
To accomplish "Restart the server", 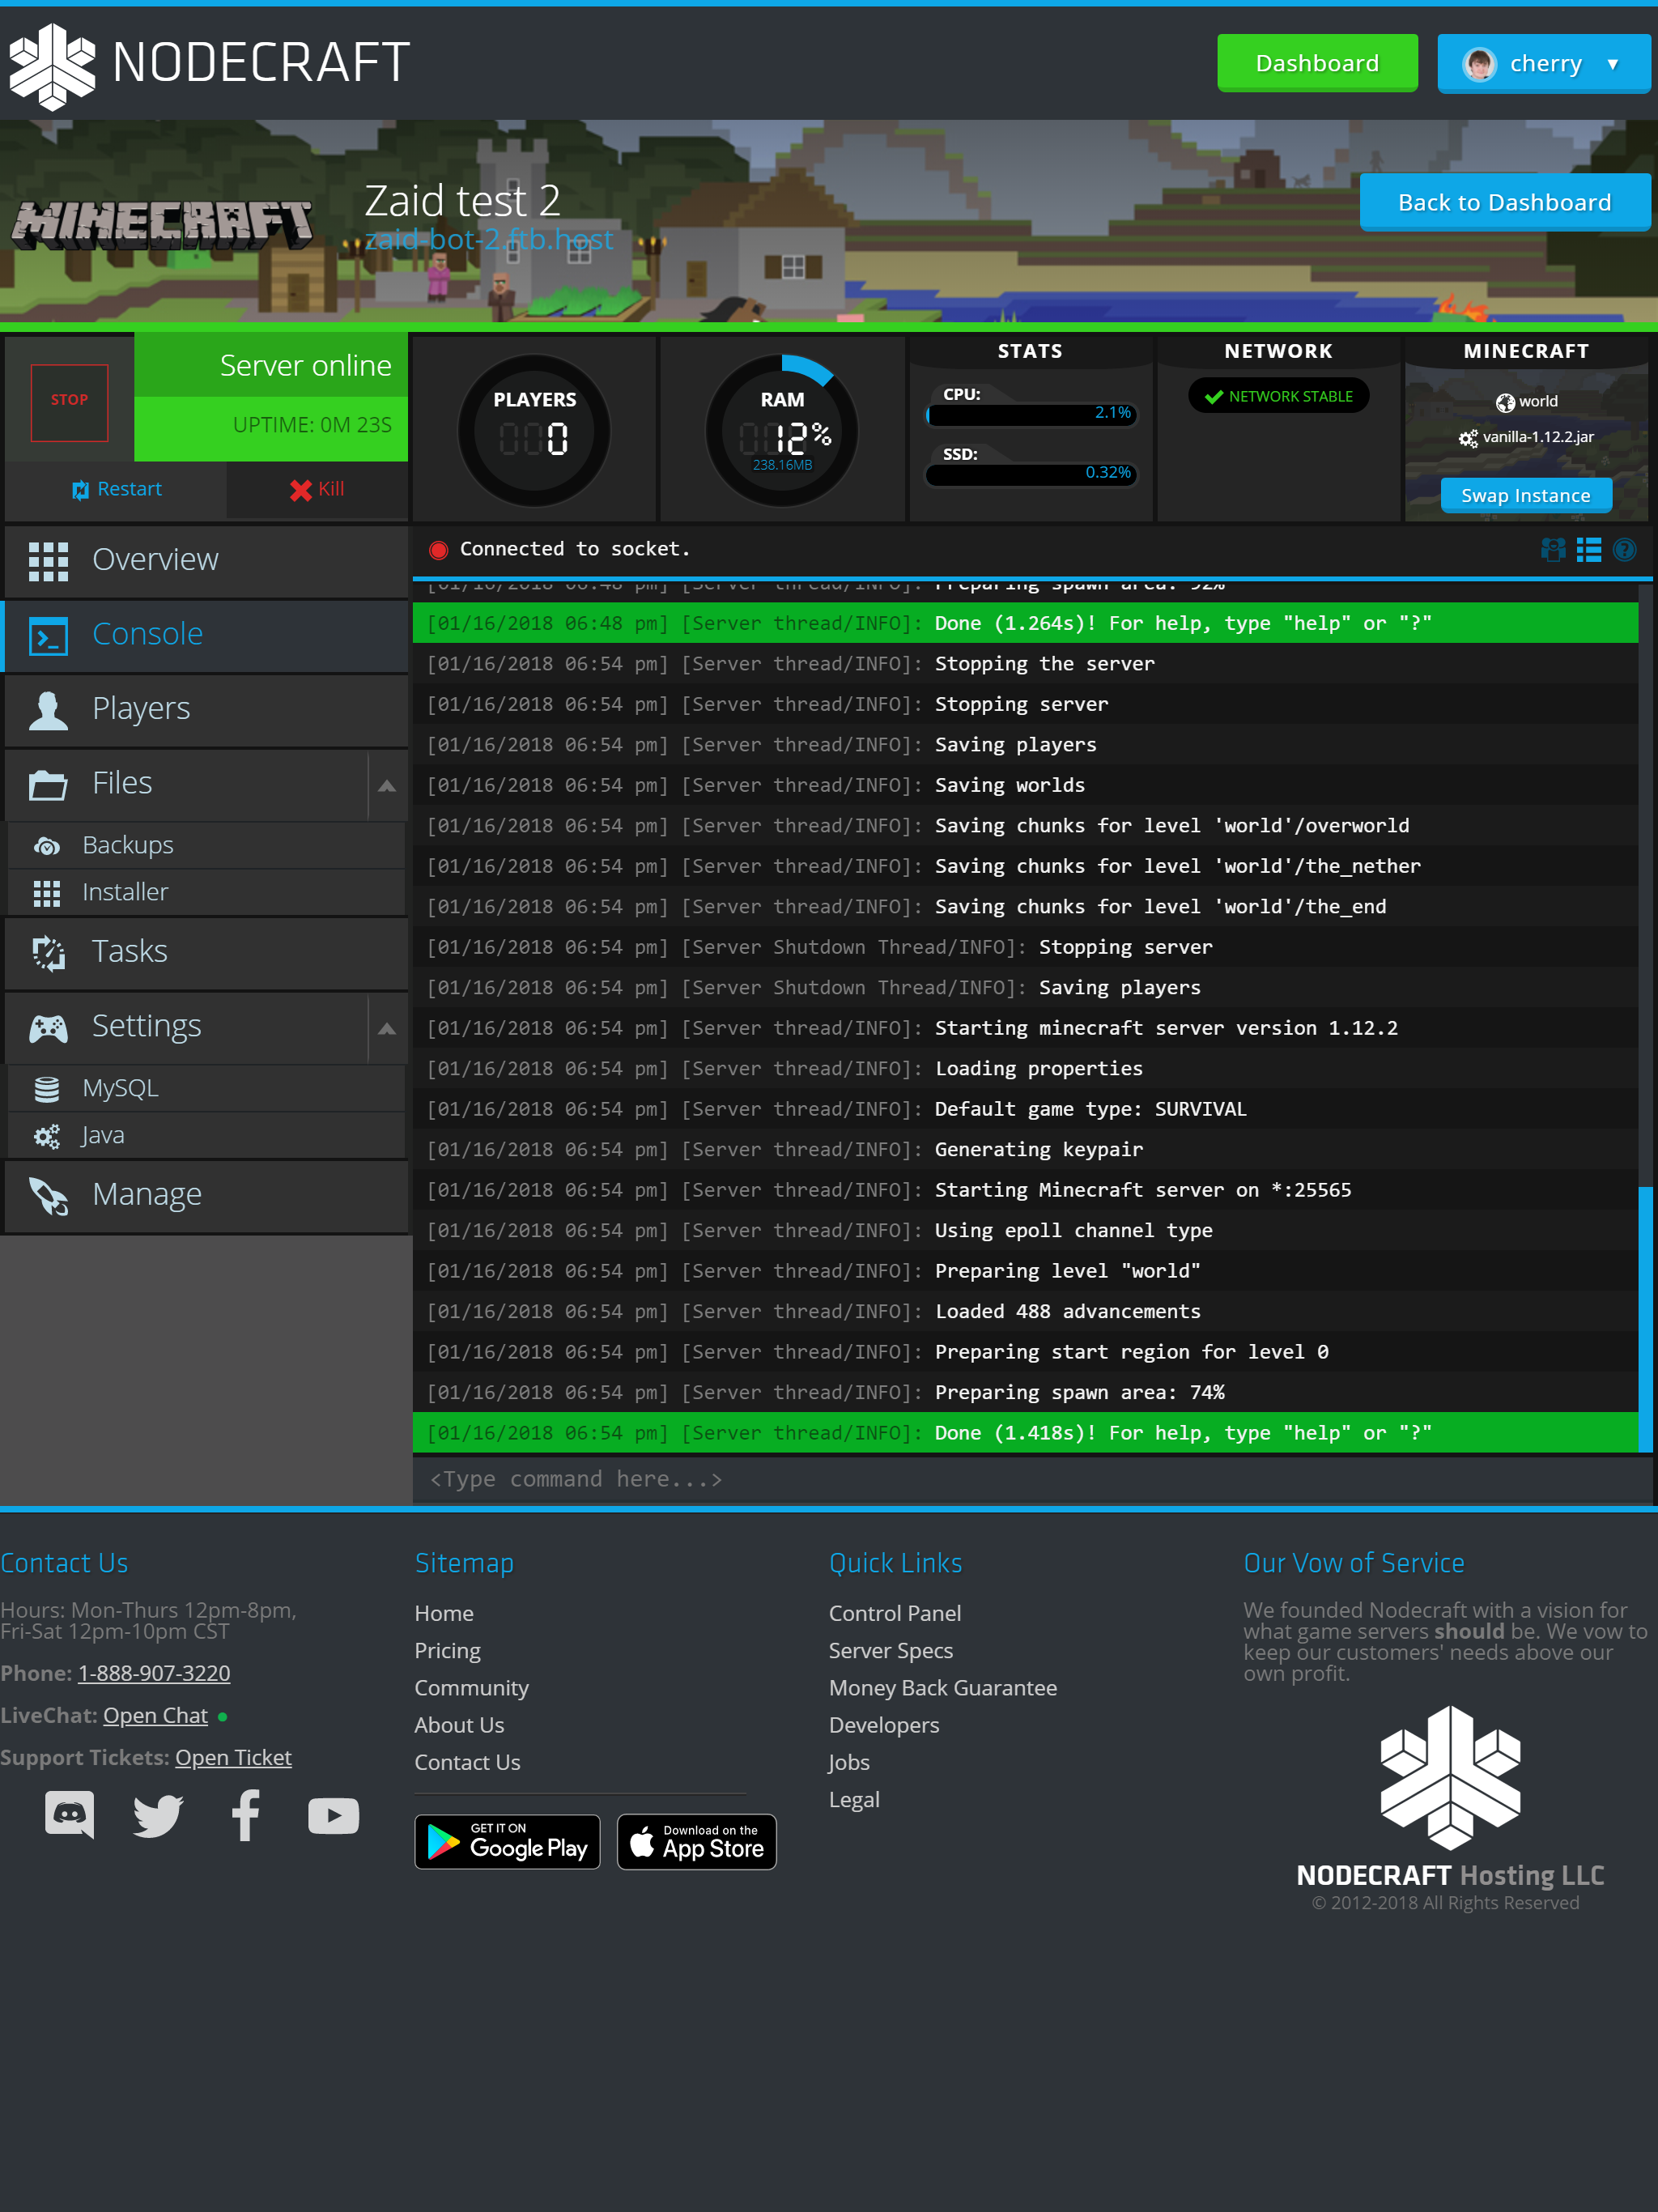I will coord(116,489).
